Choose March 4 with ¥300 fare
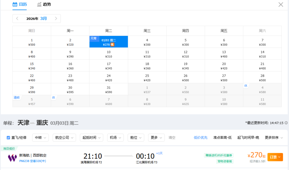The width and height of the screenshot is (289, 170). click(x=147, y=42)
